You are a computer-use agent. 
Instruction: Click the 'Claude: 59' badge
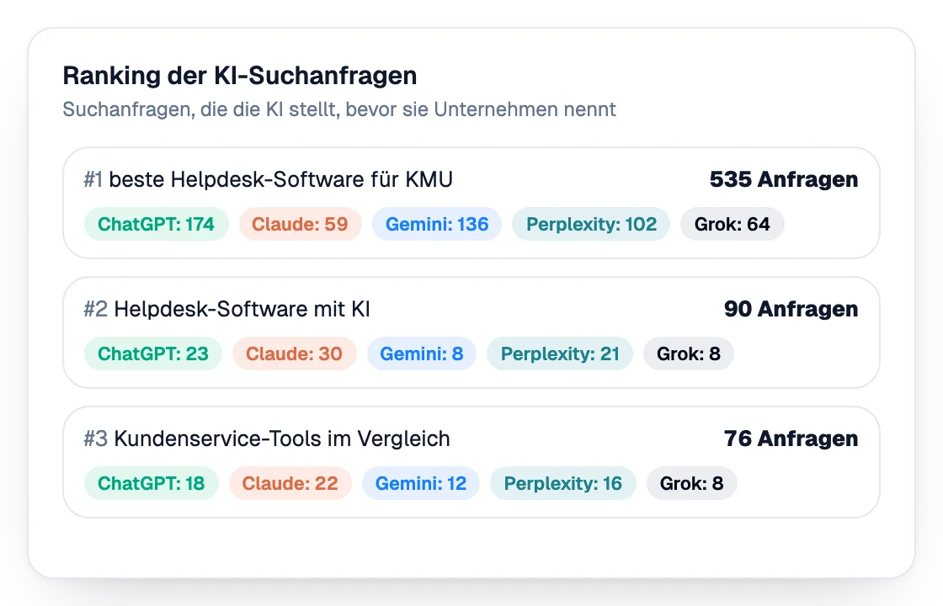pos(300,224)
